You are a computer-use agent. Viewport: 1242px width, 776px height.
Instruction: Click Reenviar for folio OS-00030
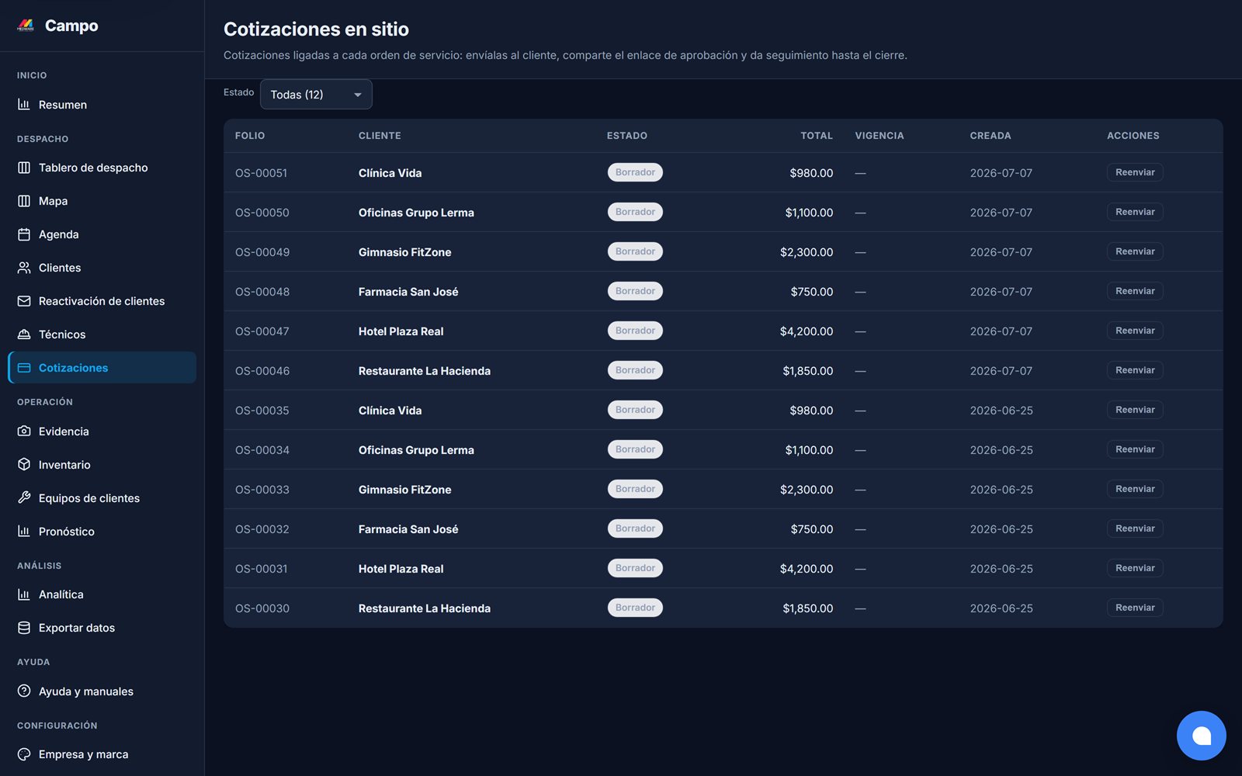click(1135, 608)
